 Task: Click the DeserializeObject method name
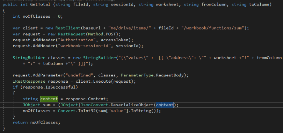(x=132, y=105)
